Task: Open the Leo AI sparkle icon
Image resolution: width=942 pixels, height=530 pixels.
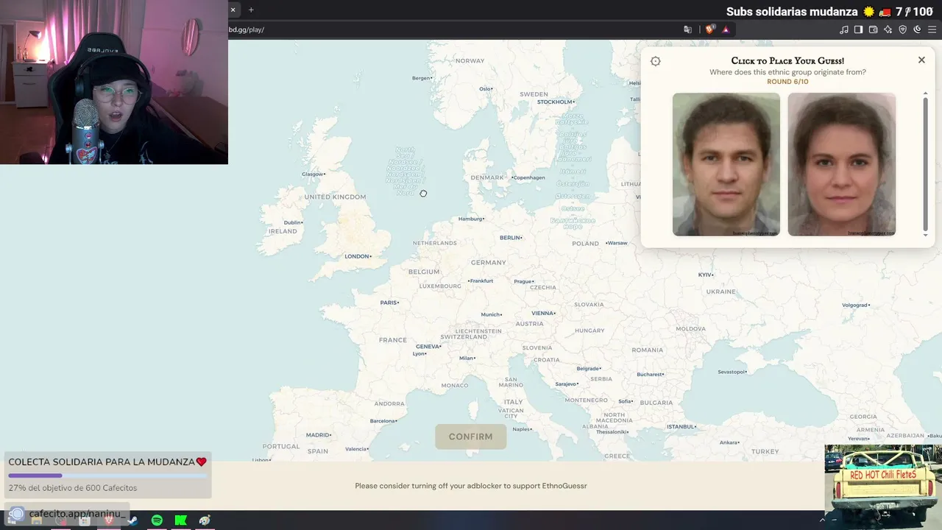Action: (x=888, y=29)
